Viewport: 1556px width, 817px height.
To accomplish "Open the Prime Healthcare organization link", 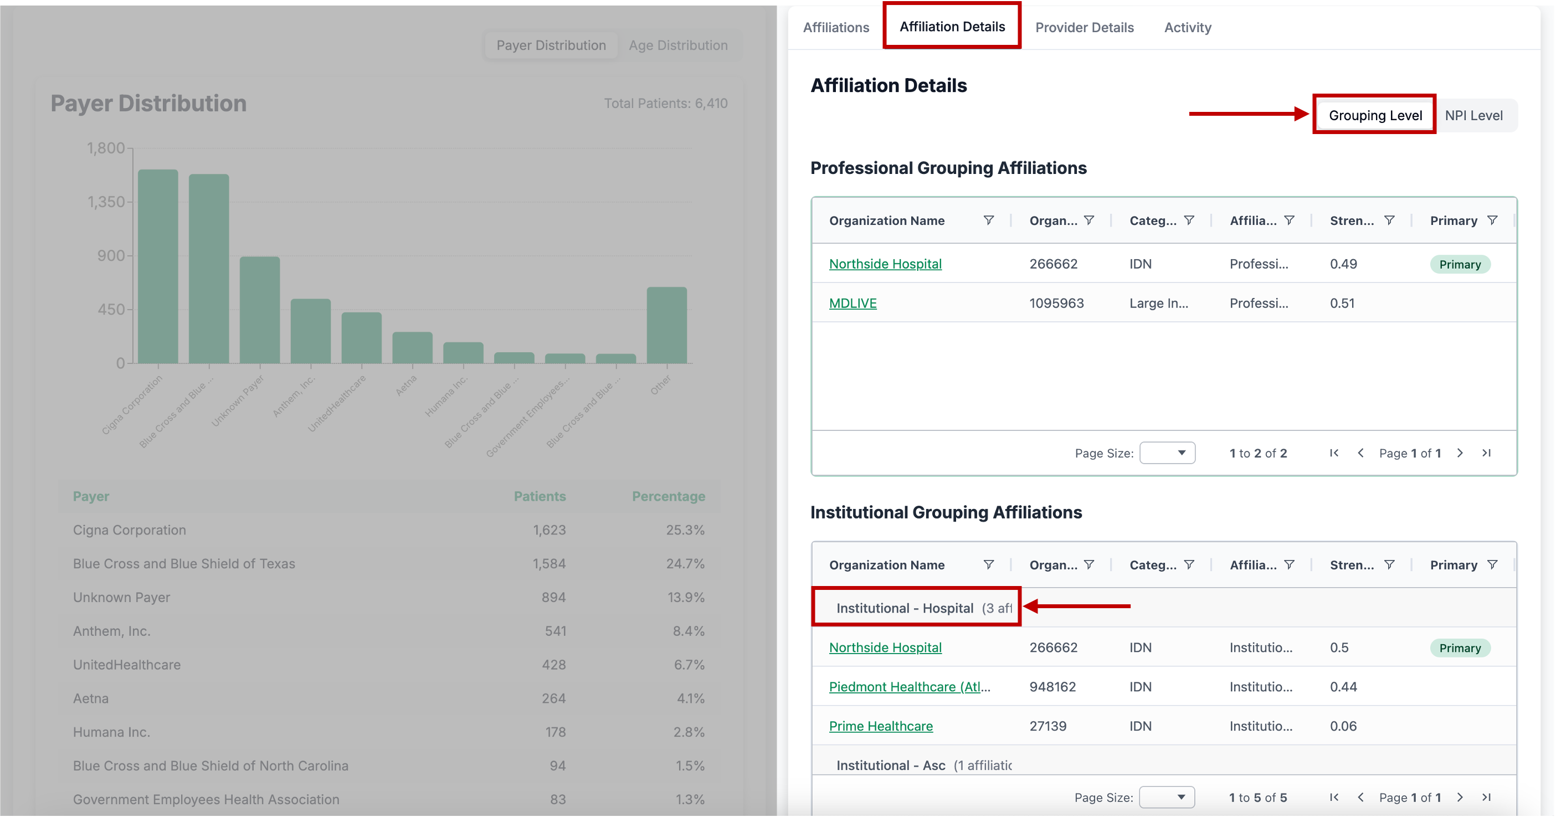I will [x=881, y=726].
